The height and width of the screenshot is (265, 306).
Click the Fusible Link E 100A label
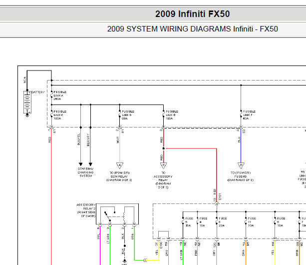172,115
